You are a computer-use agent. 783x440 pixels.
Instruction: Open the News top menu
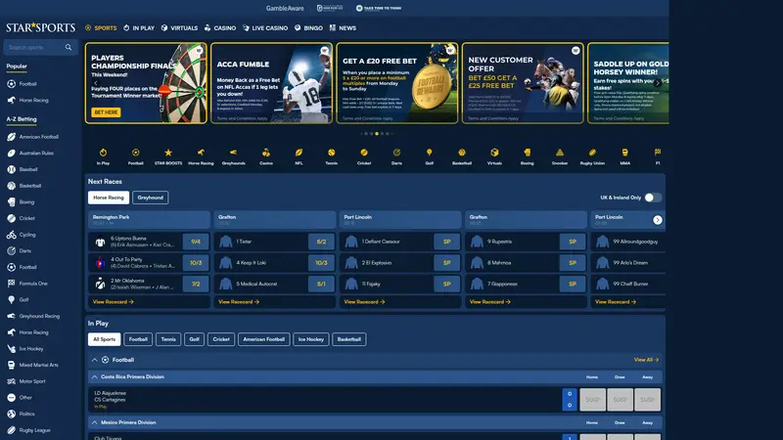click(x=343, y=28)
